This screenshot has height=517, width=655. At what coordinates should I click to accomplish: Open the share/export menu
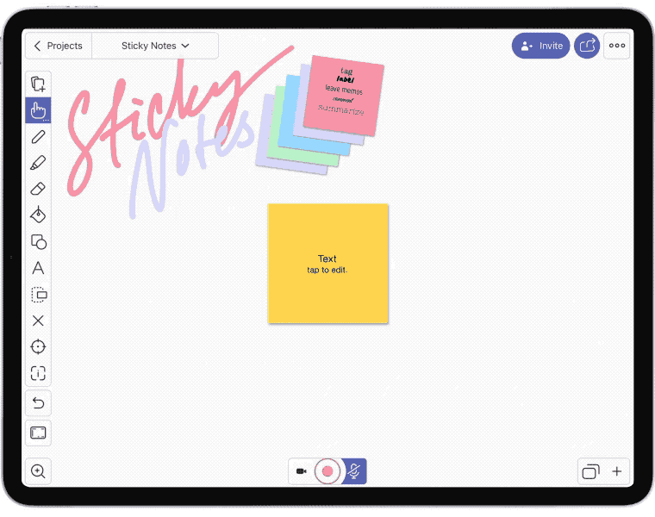click(587, 46)
